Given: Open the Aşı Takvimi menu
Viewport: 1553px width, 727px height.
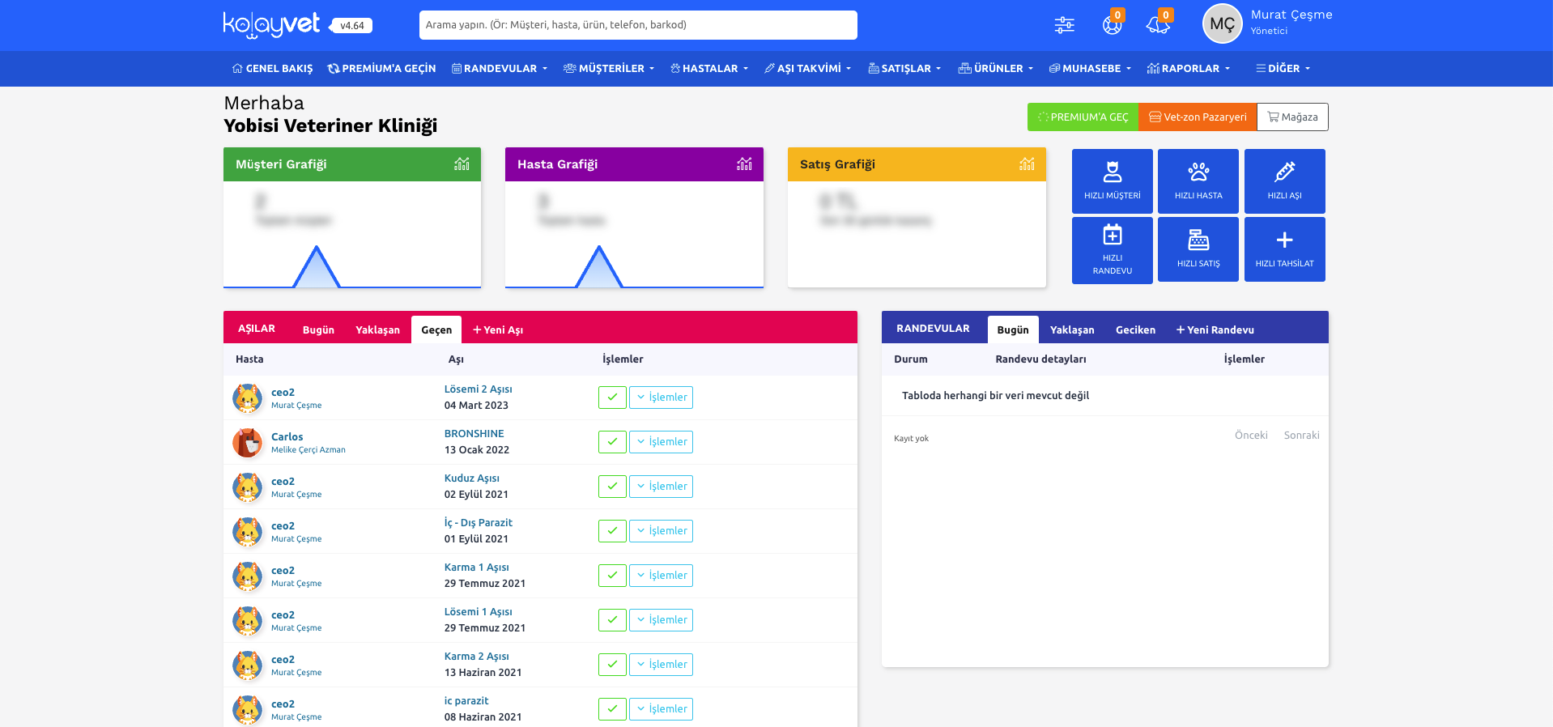Looking at the screenshot, I should (808, 69).
